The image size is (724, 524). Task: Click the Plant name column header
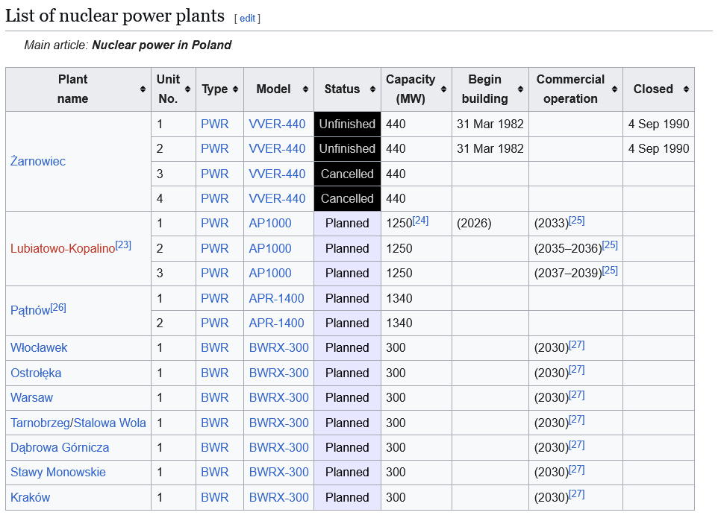pos(78,89)
